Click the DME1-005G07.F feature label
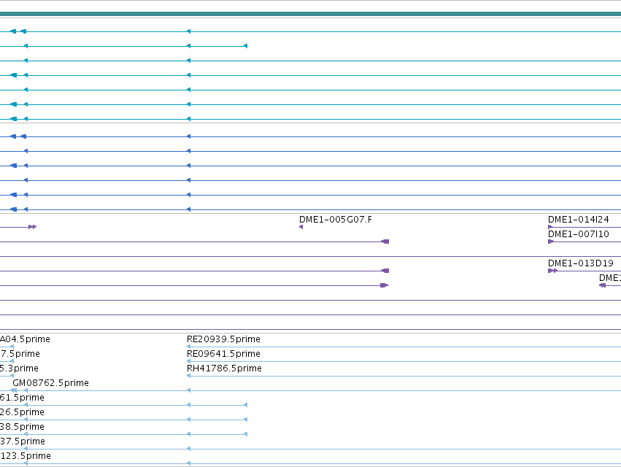This screenshot has height=467, width=621. tap(336, 220)
